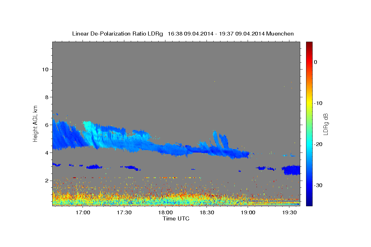Click the 'LDRg dB' colorbar label

point(325,124)
